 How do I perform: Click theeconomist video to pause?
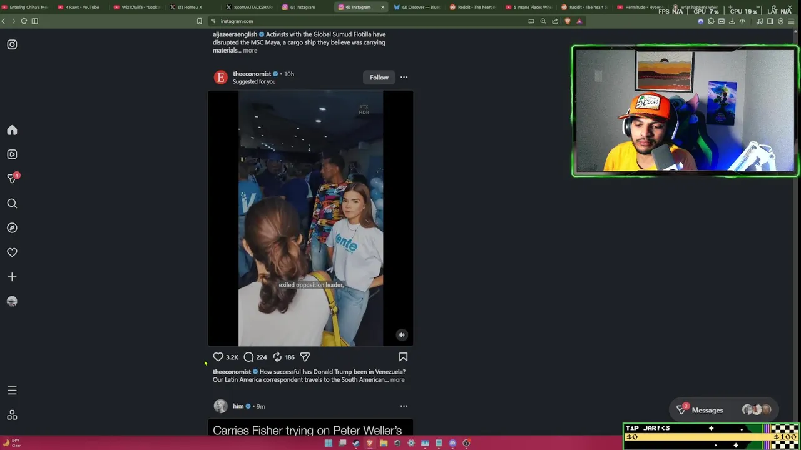[x=310, y=218]
